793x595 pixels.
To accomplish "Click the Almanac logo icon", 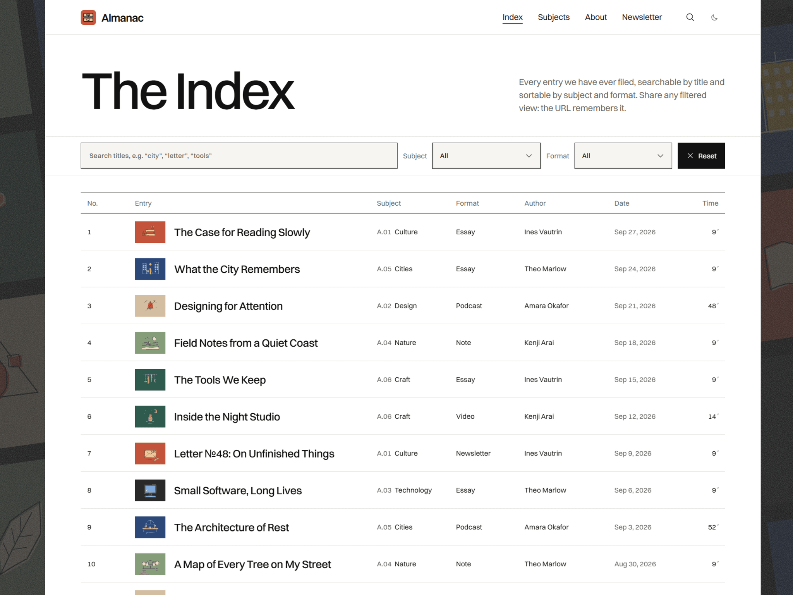I will tap(88, 17).
